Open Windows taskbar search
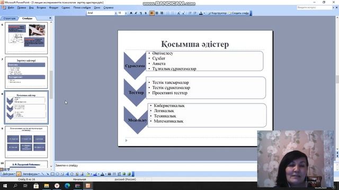Image resolution: width=339 pixels, height=190 pixels. pyautogui.click(x=15, y=186)
